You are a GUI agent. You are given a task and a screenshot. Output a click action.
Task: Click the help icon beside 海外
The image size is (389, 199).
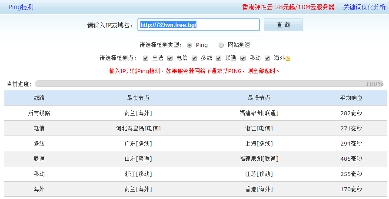click(x=288, y=59)
